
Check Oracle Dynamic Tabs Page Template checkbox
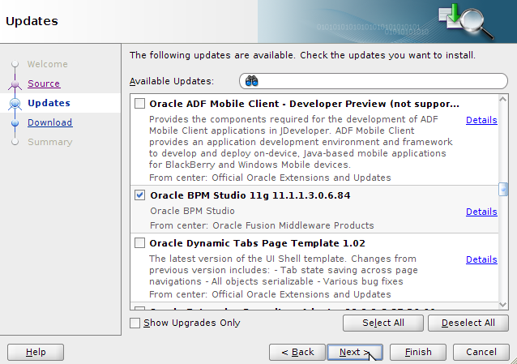pos(140,243)
